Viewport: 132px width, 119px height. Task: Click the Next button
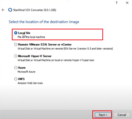[103, 115]
